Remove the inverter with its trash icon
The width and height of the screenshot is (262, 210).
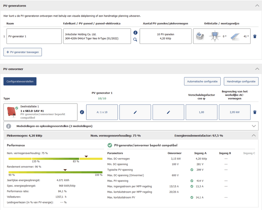[255, 112]
